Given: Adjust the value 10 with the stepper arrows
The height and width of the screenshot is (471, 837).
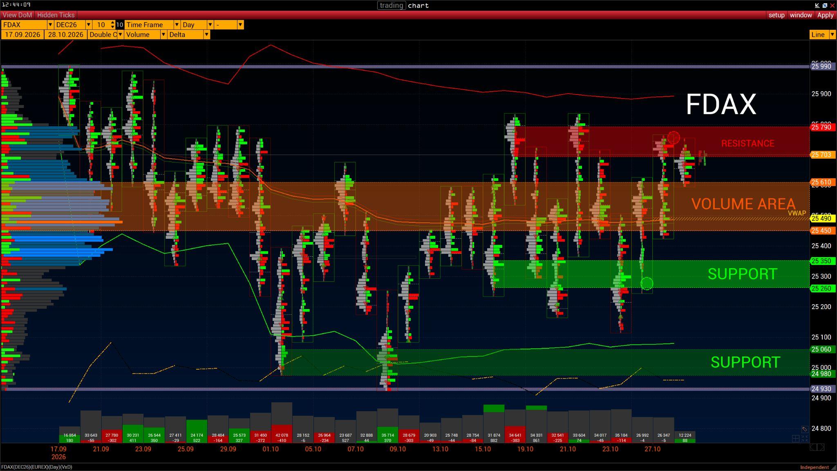Looking at the screenshot, I should click(113, 25).
